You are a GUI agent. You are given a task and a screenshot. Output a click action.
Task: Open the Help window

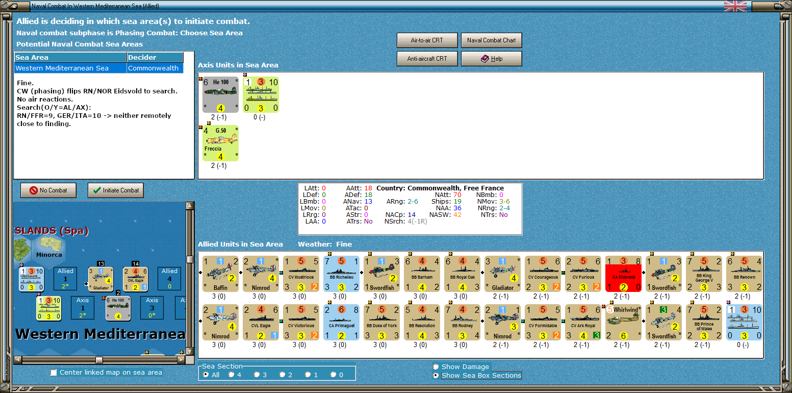pyautogui.click(x=492, y=59)
